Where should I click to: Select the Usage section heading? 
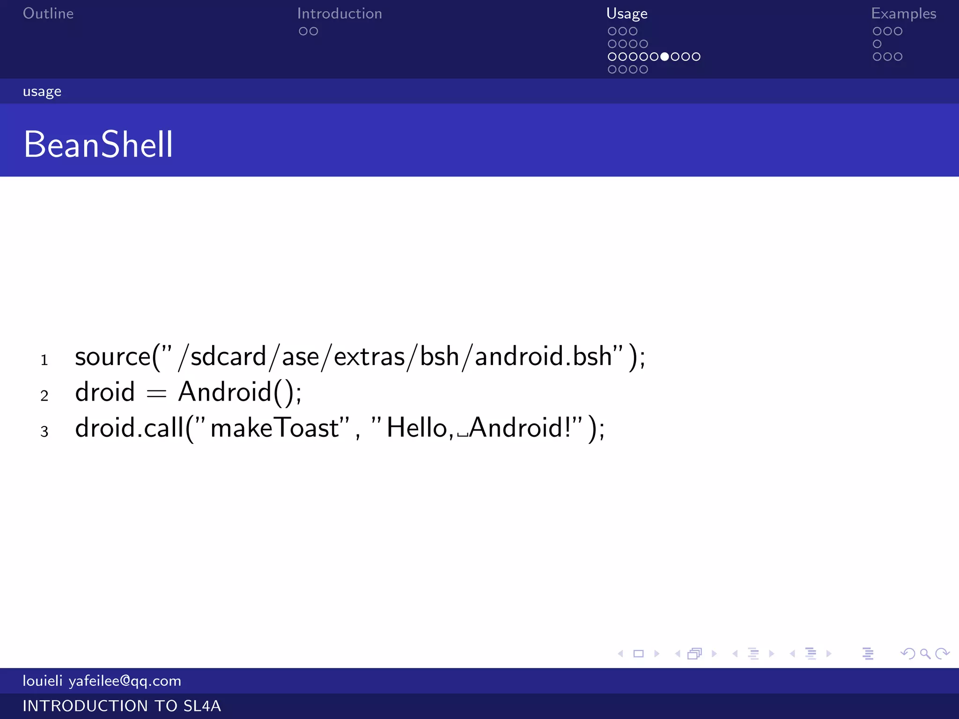(627, 14)
